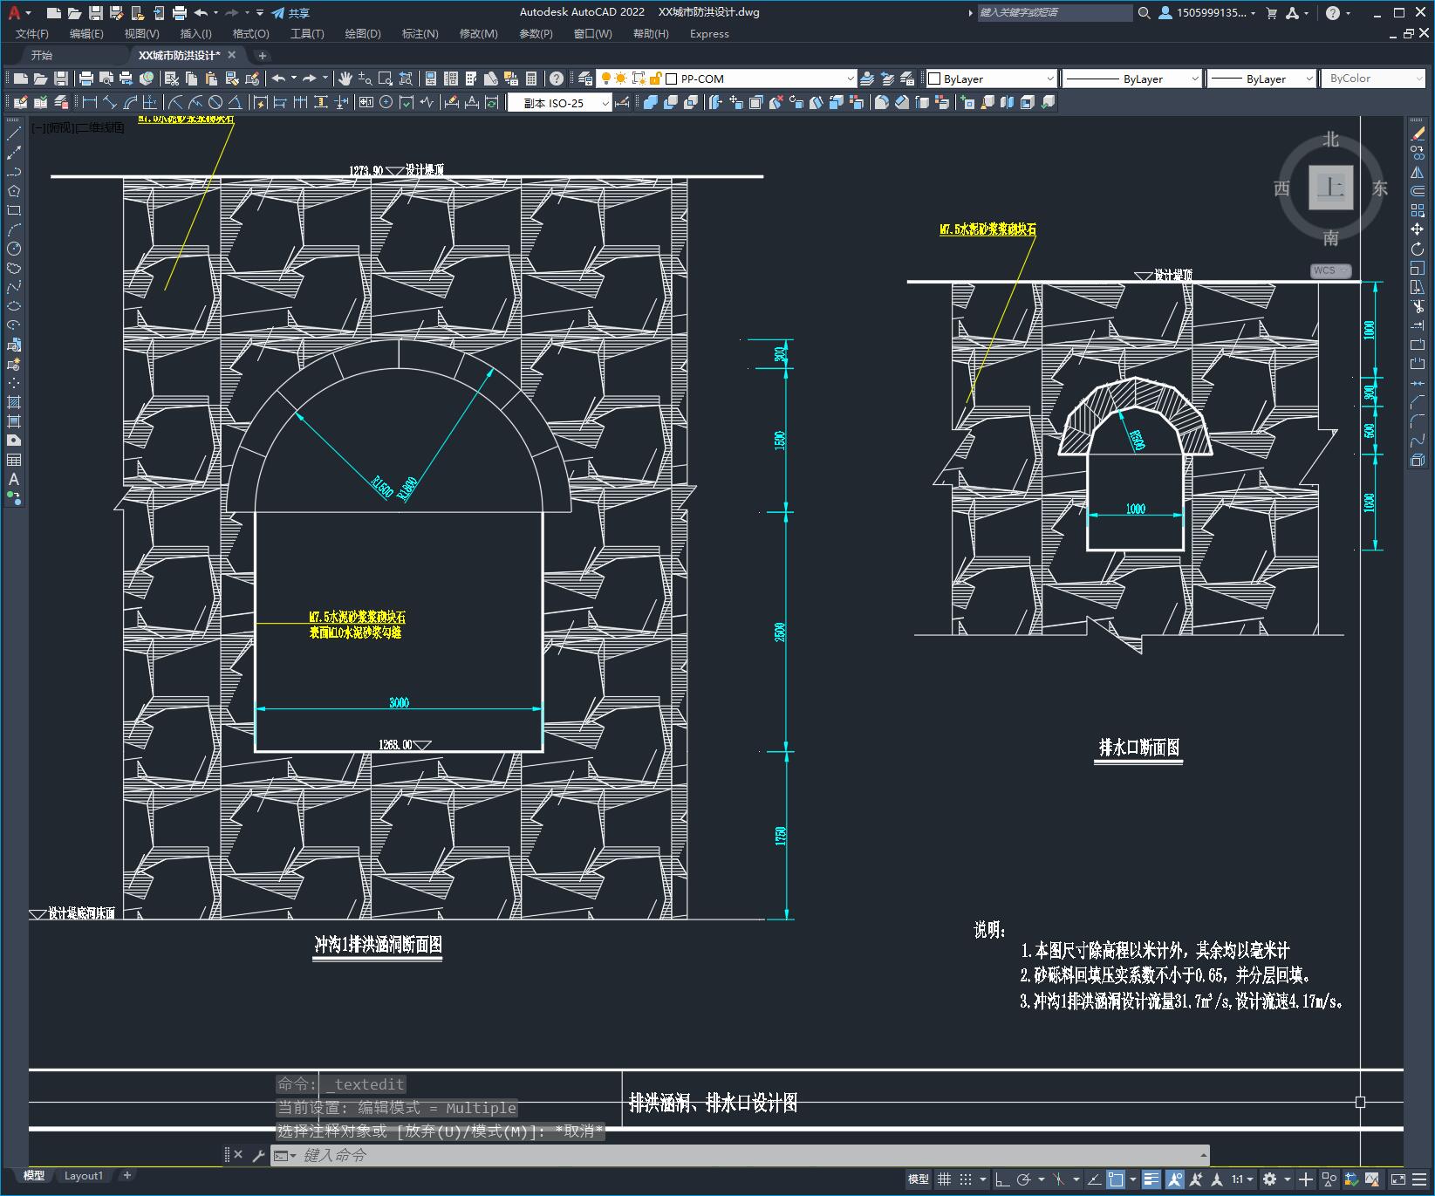
Task: Click the Cut icon in standard toolbar
Action: 173,79
